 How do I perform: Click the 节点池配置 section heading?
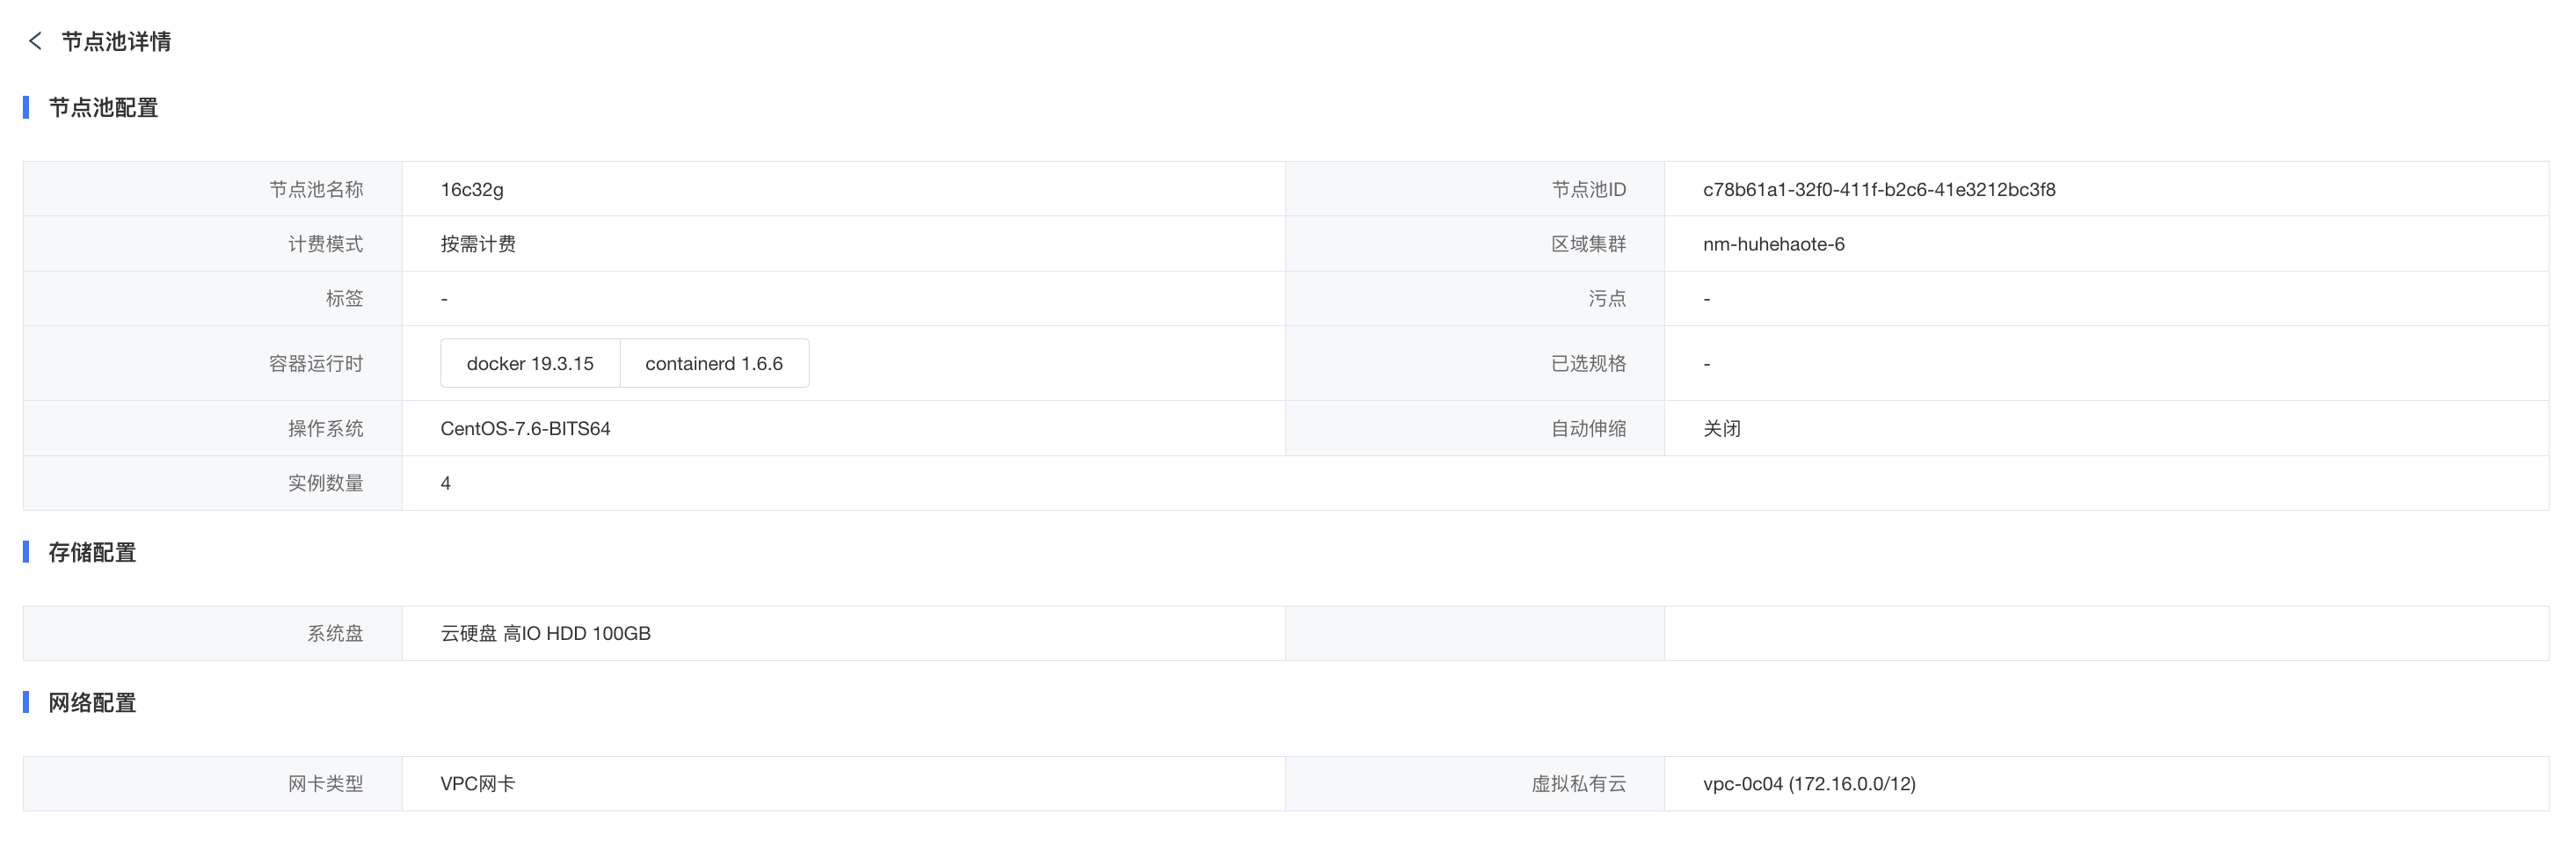[103, 107]
